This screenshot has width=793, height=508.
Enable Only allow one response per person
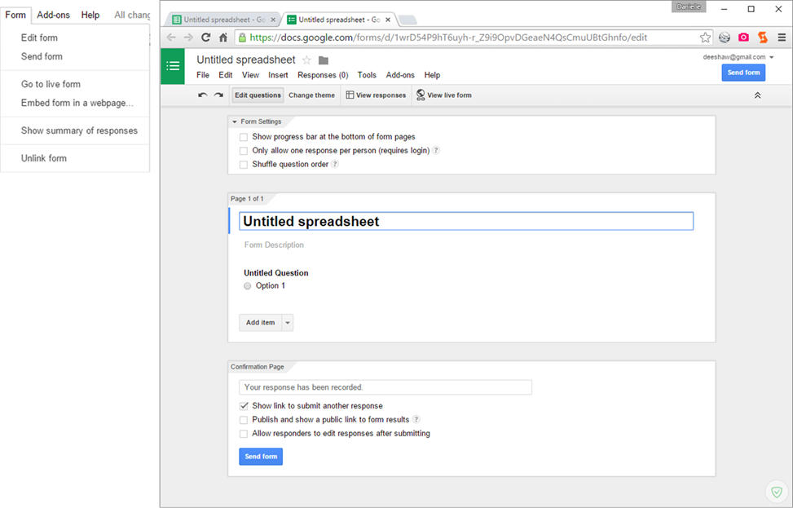(244, 151)
